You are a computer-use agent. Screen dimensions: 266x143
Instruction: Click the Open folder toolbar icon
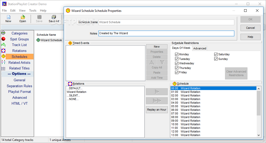(x=23, y=17)
